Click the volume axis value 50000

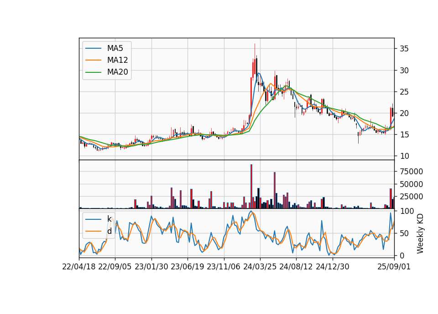pos(411,184)
